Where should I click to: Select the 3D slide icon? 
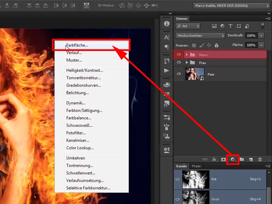tap(147, 5)
